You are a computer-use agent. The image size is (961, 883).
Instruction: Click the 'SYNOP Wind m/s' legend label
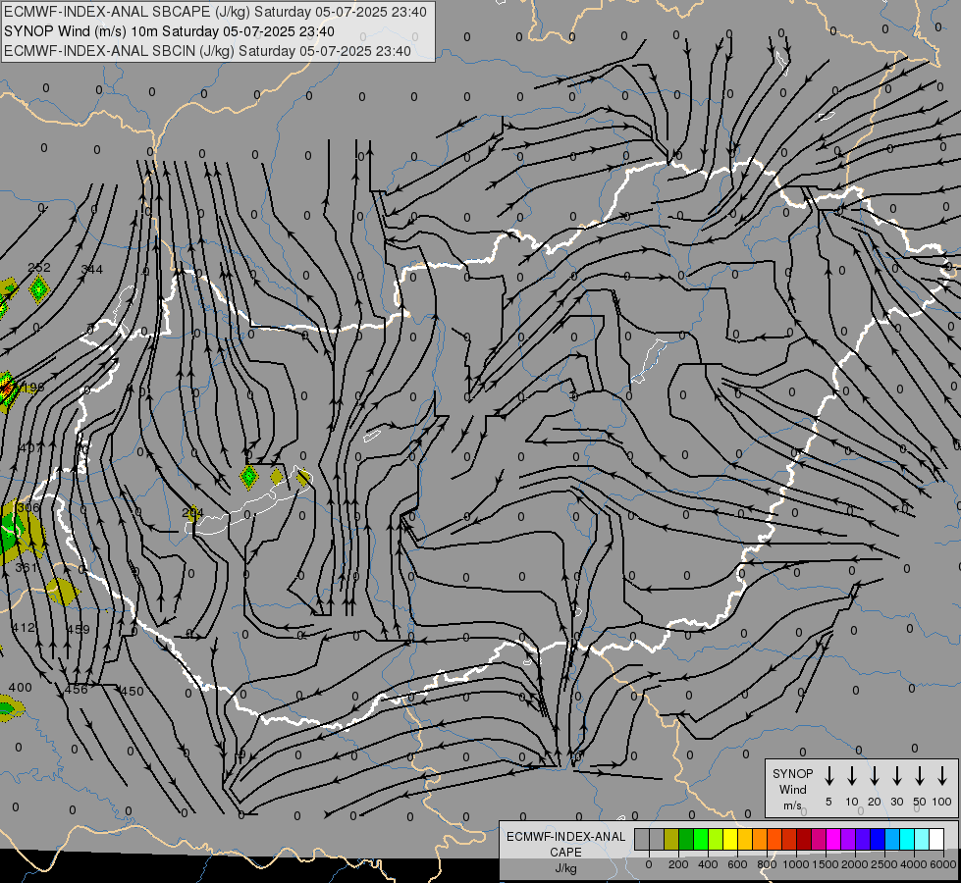[792, 789]
